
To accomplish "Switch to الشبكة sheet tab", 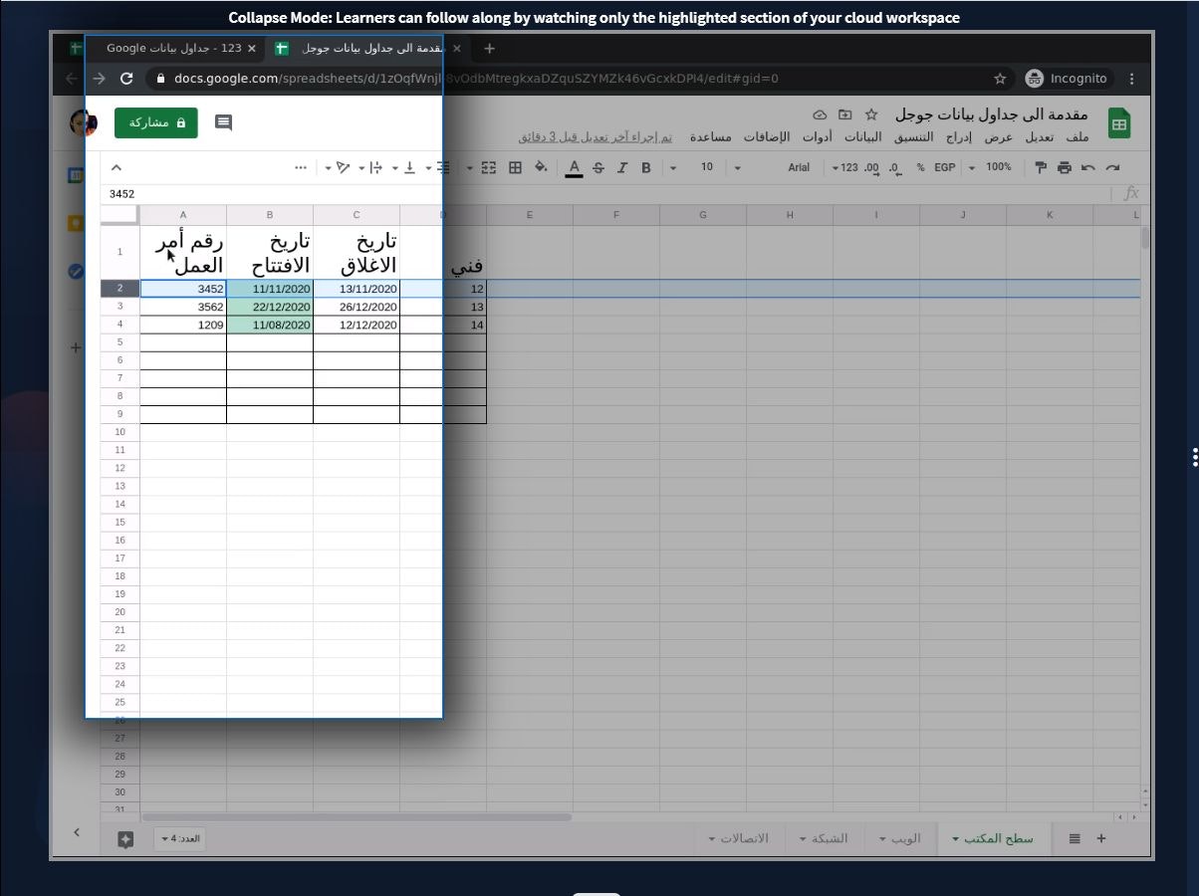I will [824, 838].
